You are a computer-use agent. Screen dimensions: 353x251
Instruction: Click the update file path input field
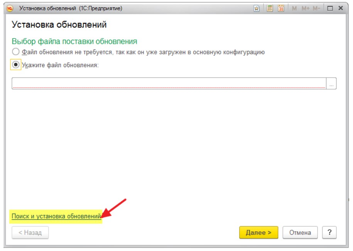(169, 84)
